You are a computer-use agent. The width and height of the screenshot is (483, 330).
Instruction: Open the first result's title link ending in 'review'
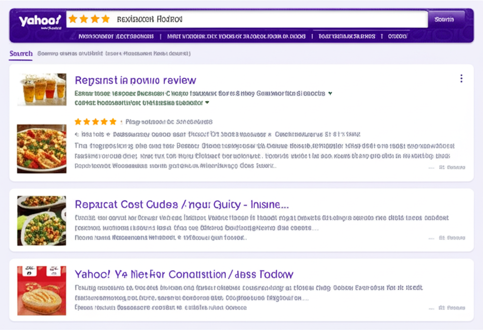pos(135,80)
